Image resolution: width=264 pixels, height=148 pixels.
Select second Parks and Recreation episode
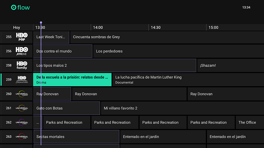coord(115,122)
